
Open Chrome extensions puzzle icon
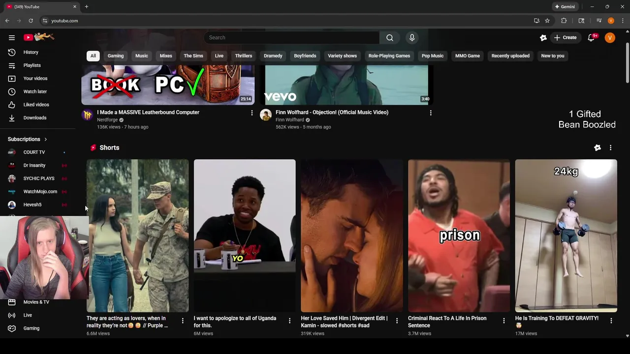click(564, 21)
